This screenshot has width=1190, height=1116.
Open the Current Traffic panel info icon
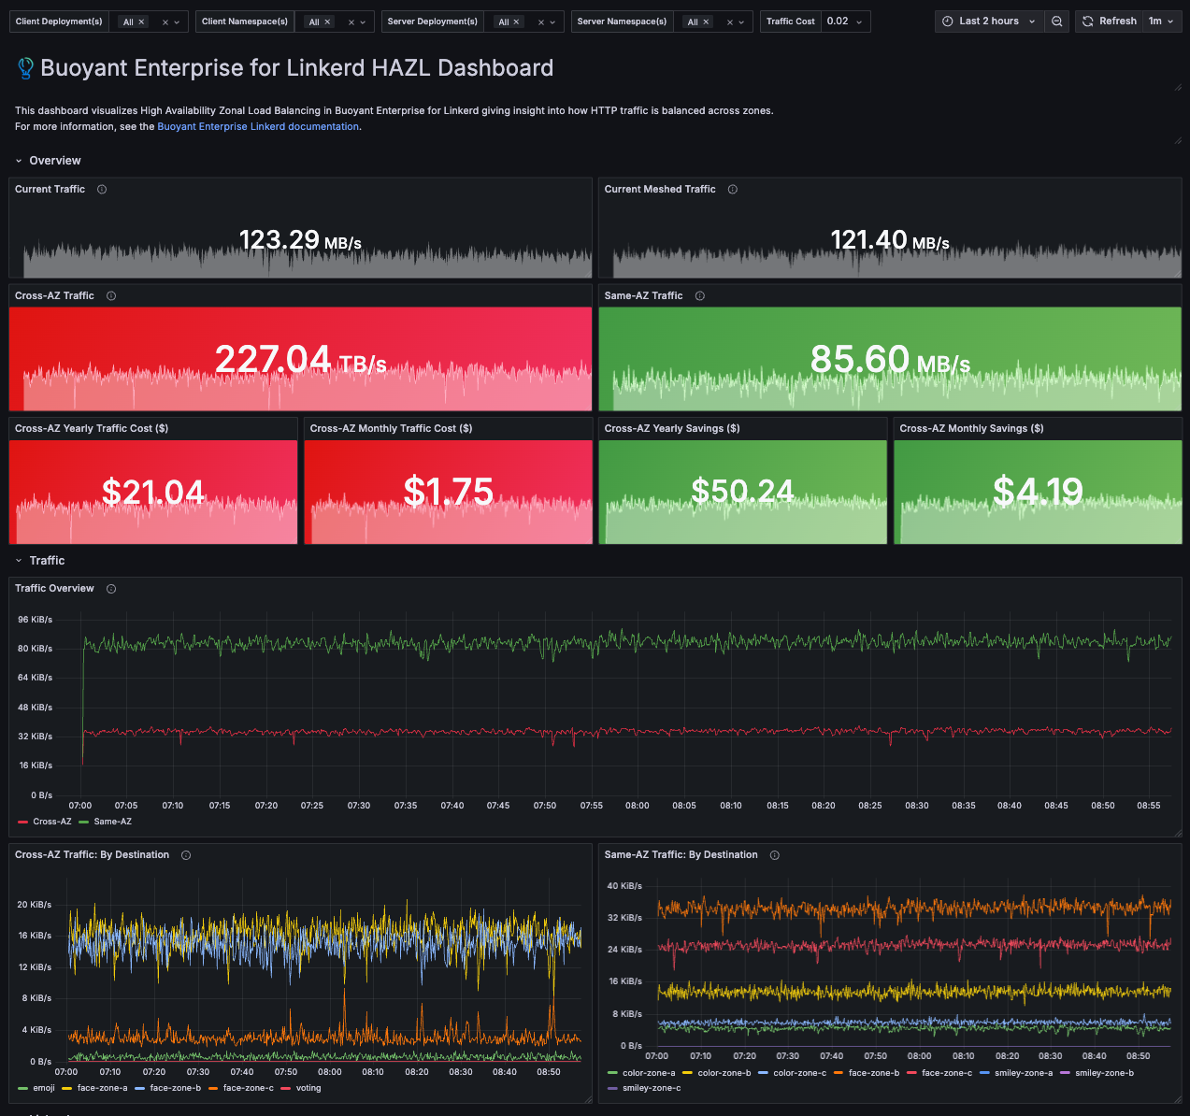pyautogui.click(x=102, y=190)
